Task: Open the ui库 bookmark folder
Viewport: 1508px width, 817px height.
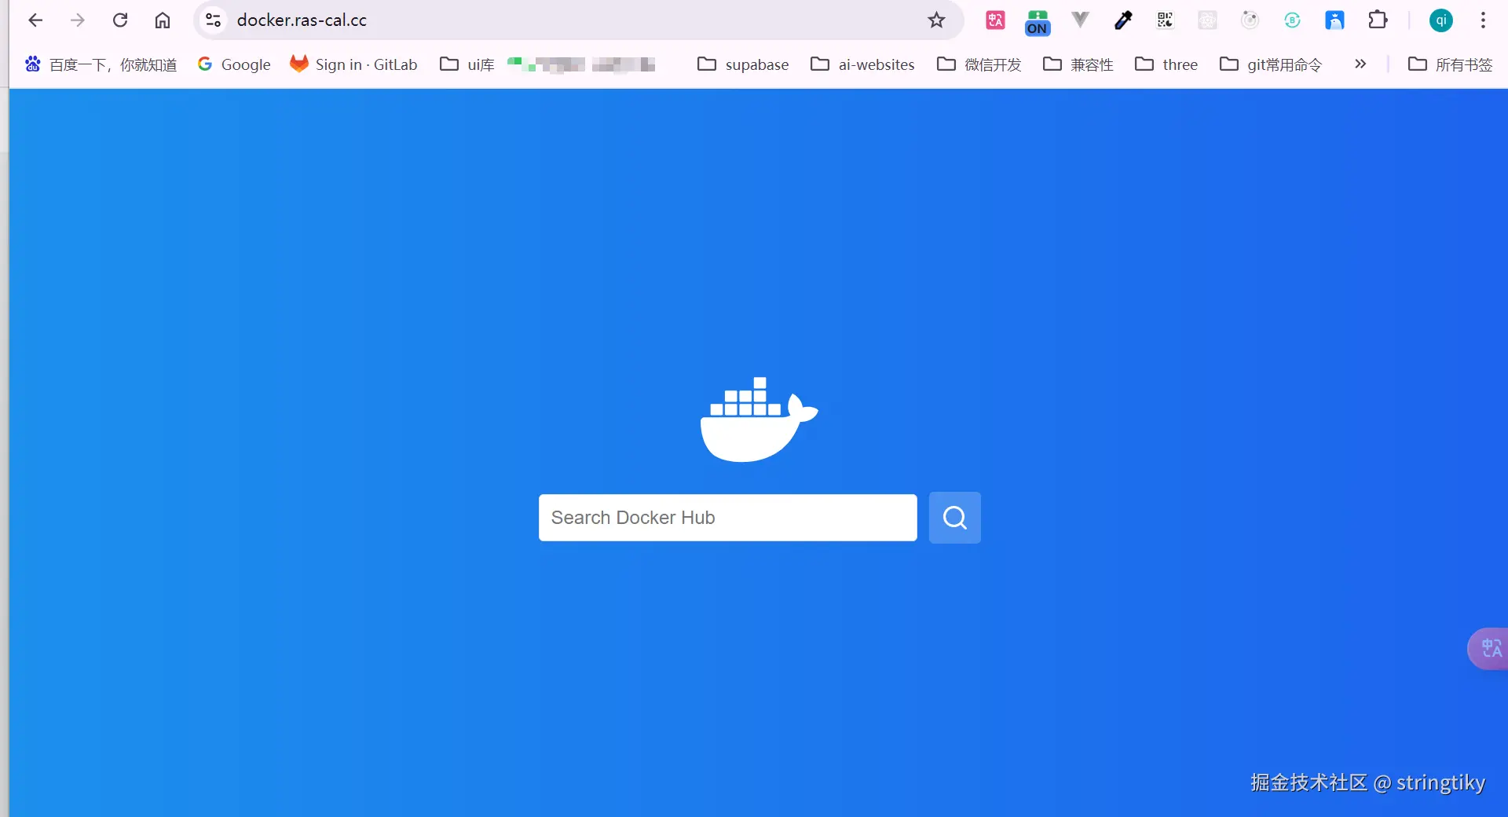Action: pos(467,64)
